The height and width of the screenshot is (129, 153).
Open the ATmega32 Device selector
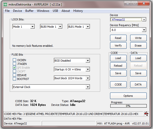128,20
